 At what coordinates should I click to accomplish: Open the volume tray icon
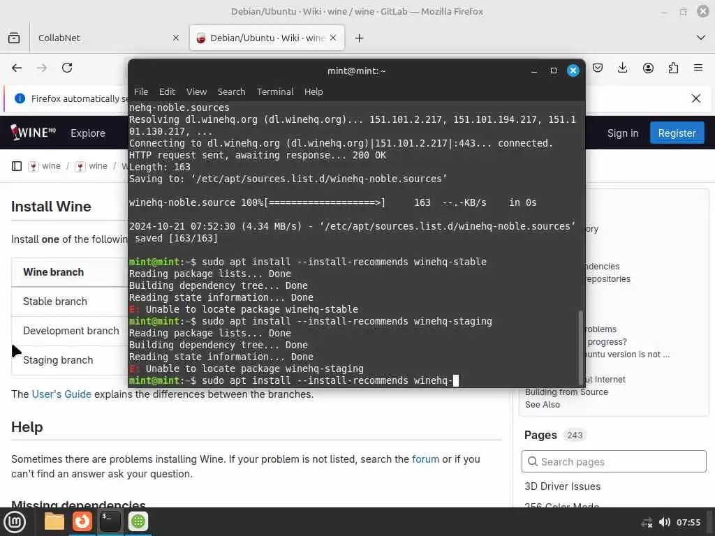(665, 522)
